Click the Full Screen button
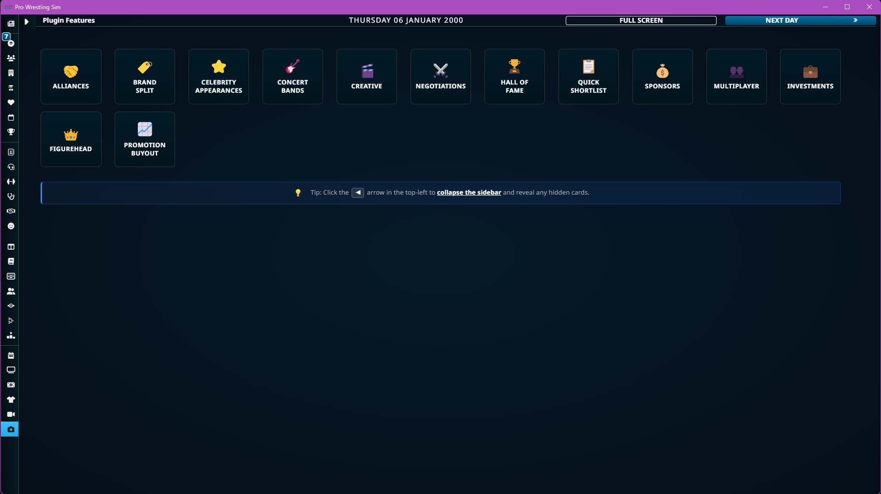This screenshot has height=494, width=881. pyautogui.click(x=641, y=20)
